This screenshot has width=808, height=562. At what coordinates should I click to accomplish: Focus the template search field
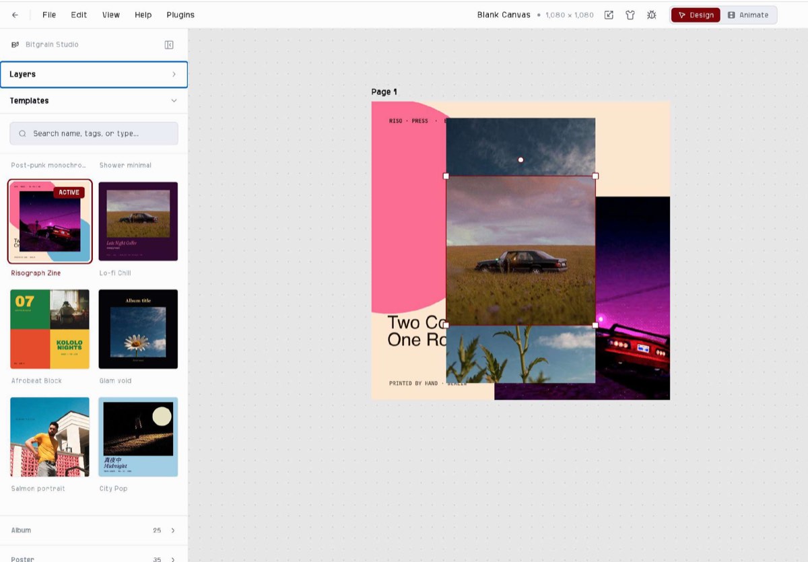point(94,133)
